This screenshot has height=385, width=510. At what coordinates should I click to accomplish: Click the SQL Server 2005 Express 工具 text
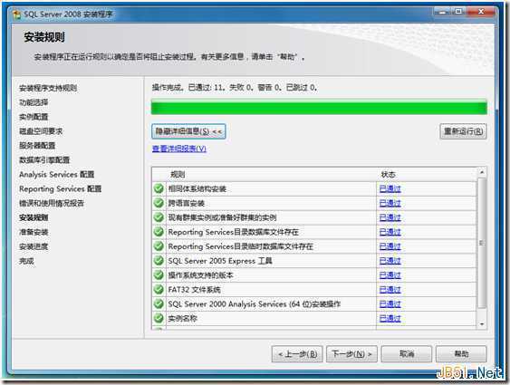220,261
